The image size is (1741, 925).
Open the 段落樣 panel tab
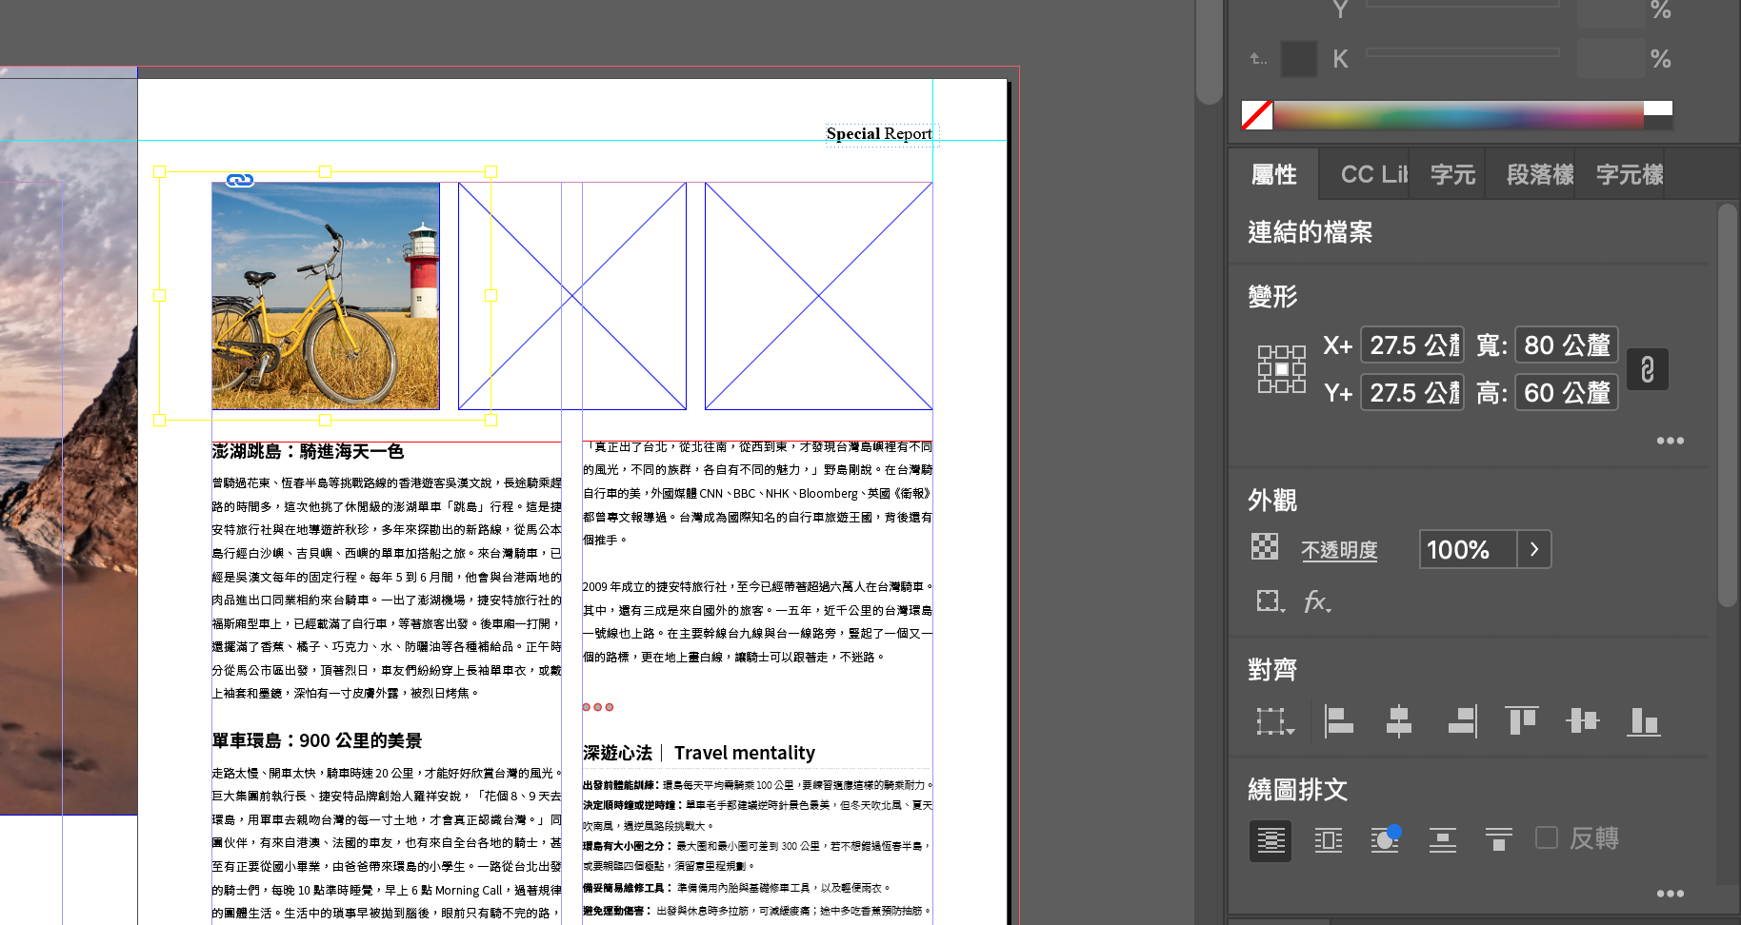[x=1538, y=175]
